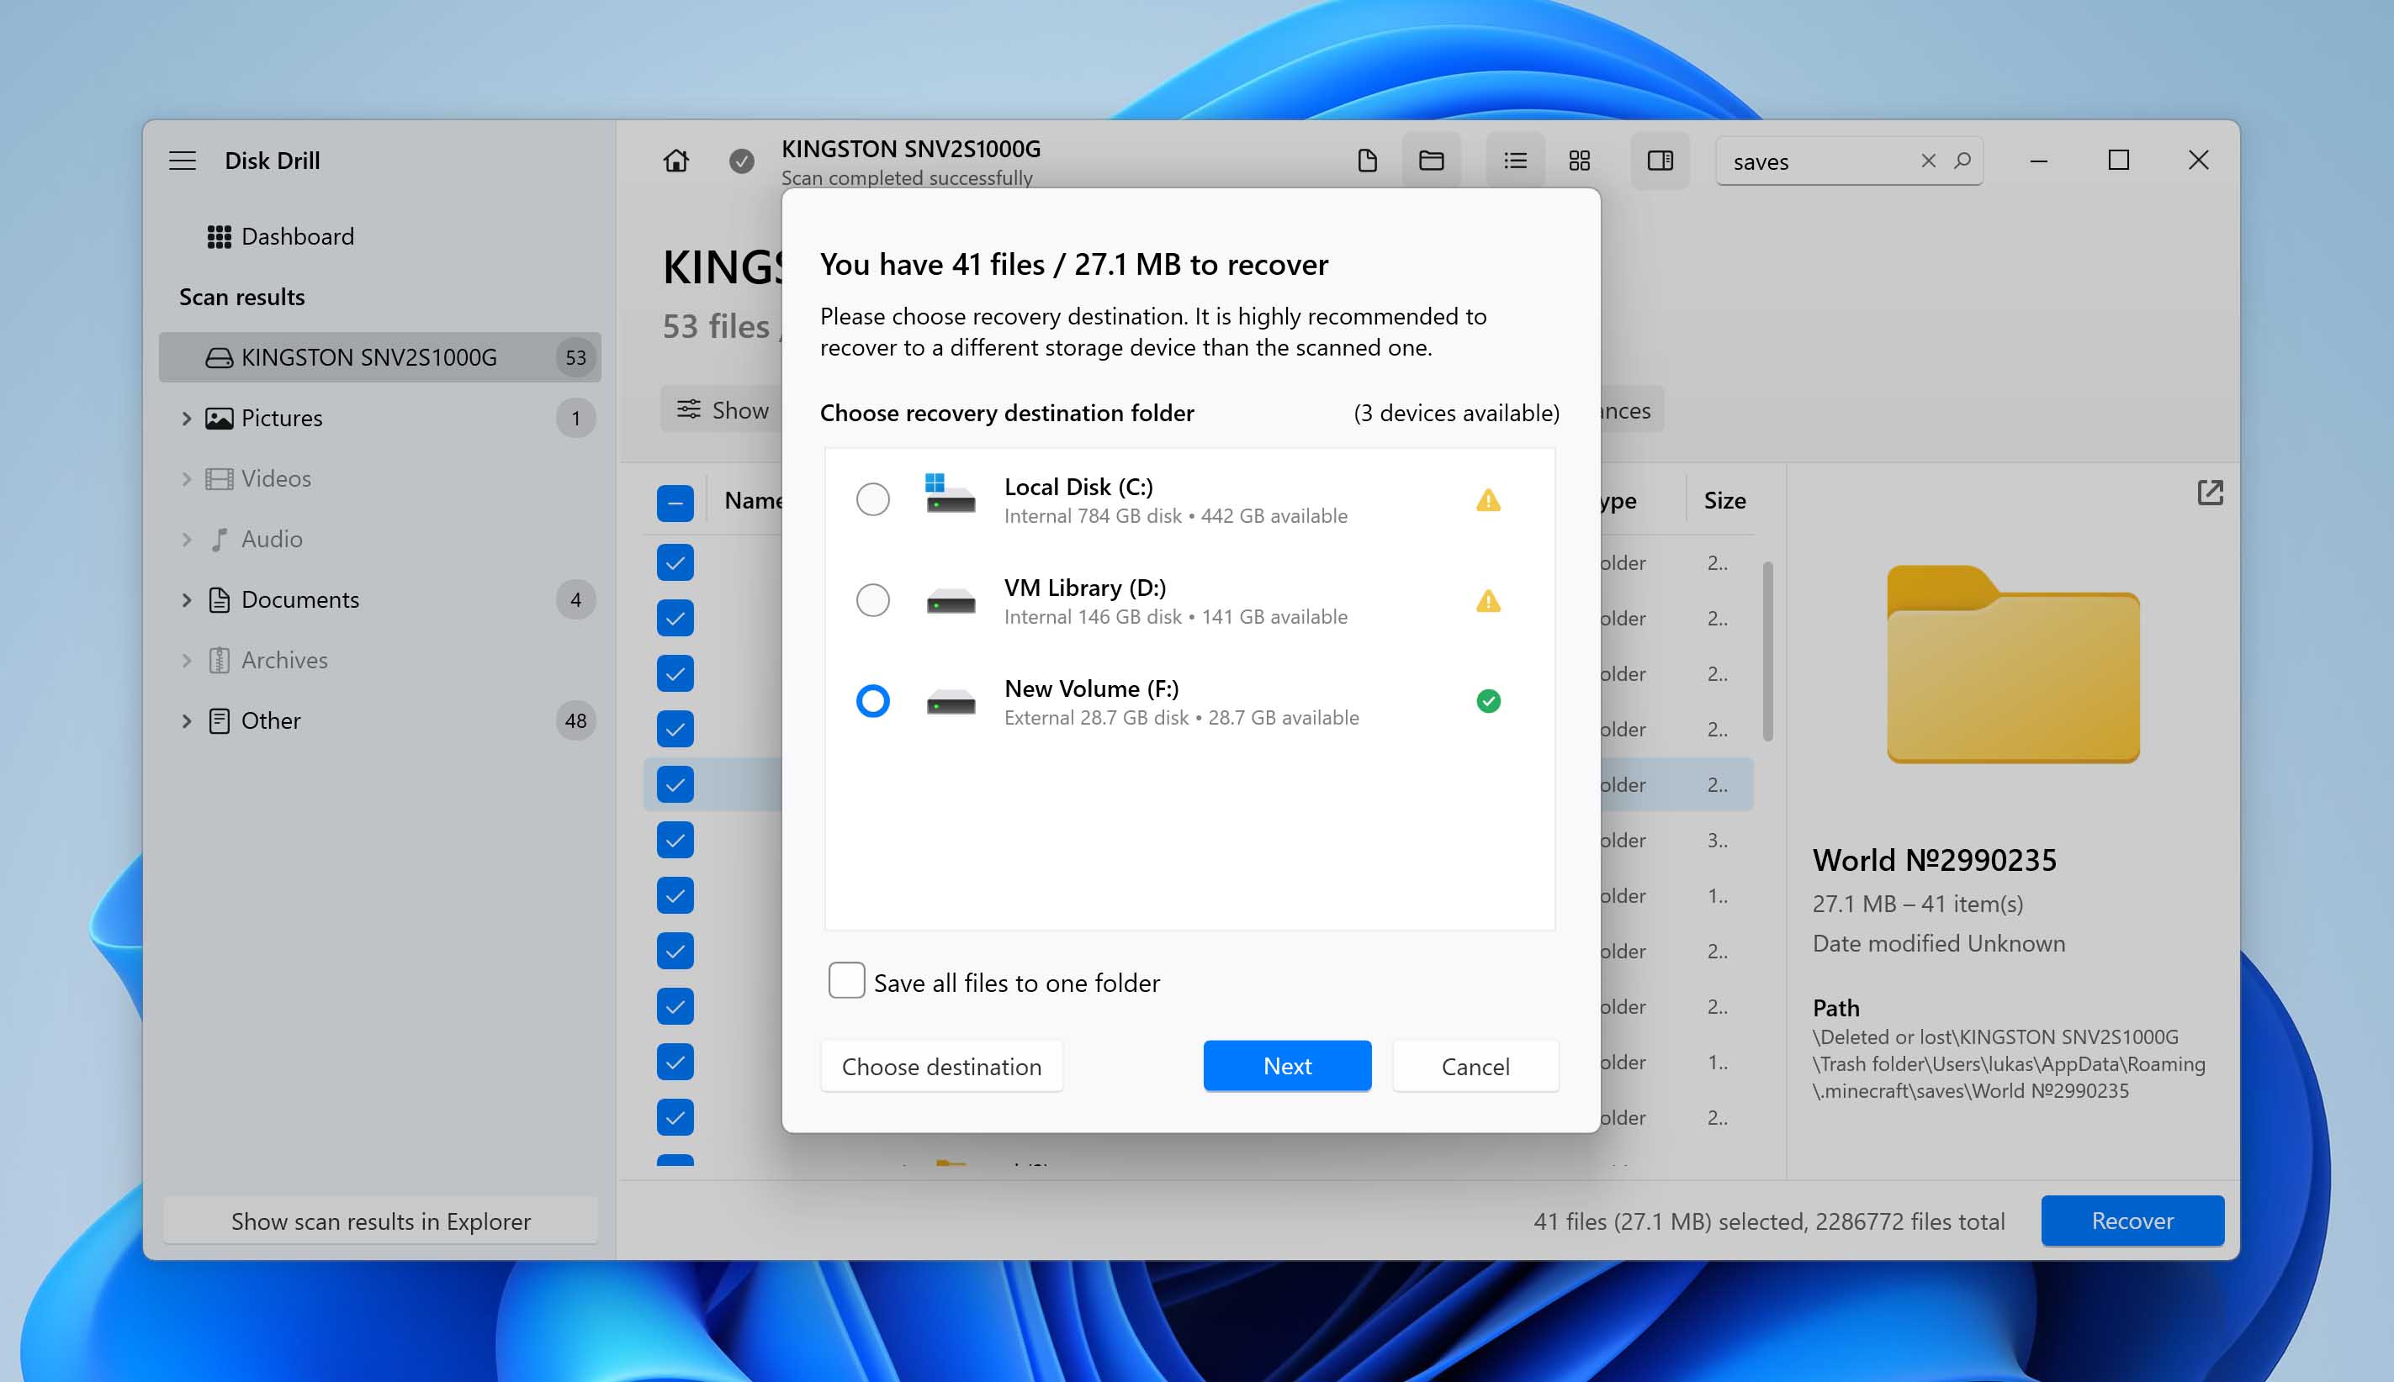The image size is (2394, 1382).
Task: Open the hamburger menu beside Disk Drill
Action: 183,161
